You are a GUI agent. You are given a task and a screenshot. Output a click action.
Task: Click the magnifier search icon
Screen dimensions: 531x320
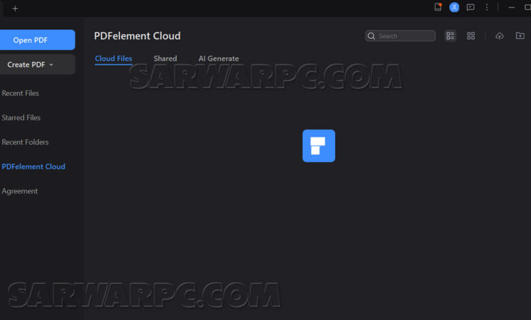[371, 36]
